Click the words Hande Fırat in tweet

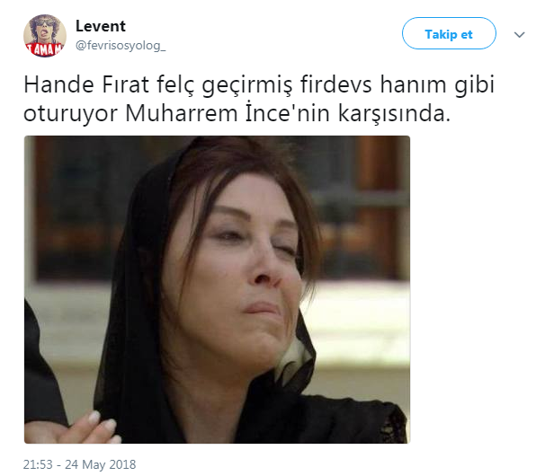tap(86, 84)
